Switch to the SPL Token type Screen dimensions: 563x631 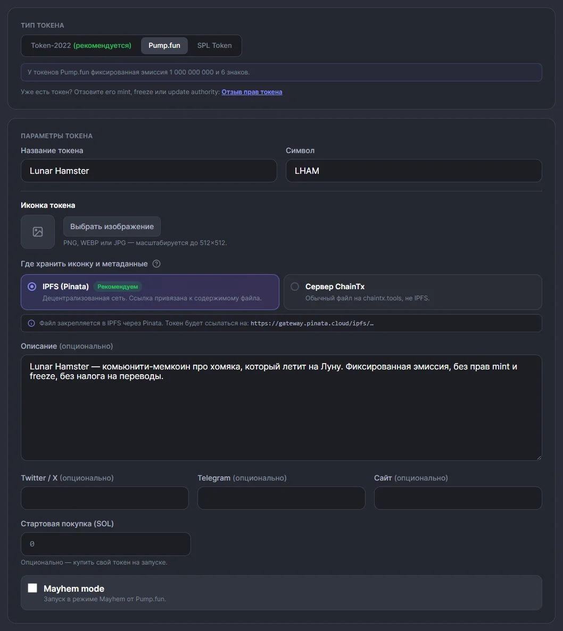point(214,46)
